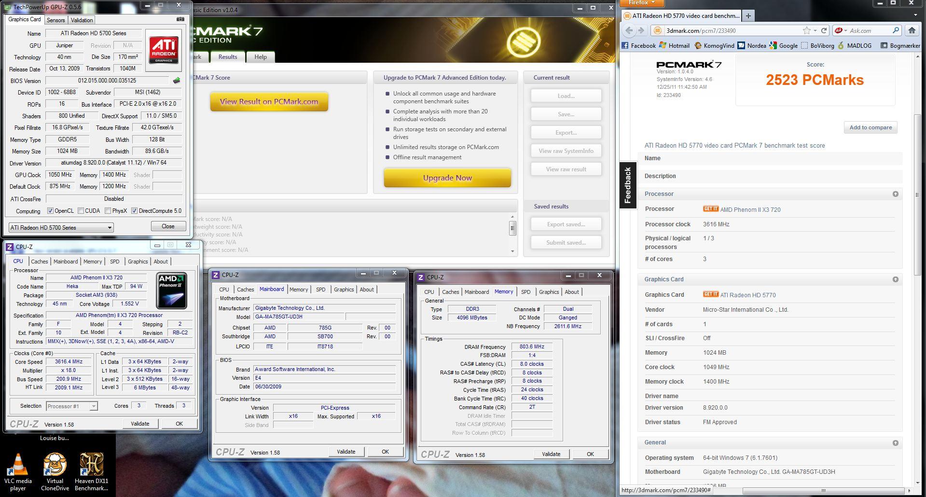
Task: Toggle the CUDA checkbox in GPU-Z
Action: [x=81, y=211]
